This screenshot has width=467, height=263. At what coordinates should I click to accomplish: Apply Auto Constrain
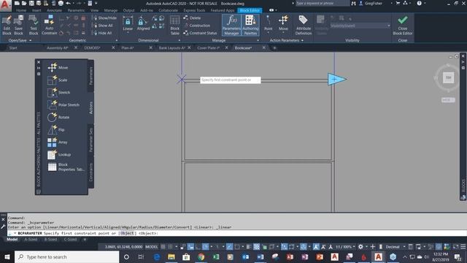pos(49,25)
